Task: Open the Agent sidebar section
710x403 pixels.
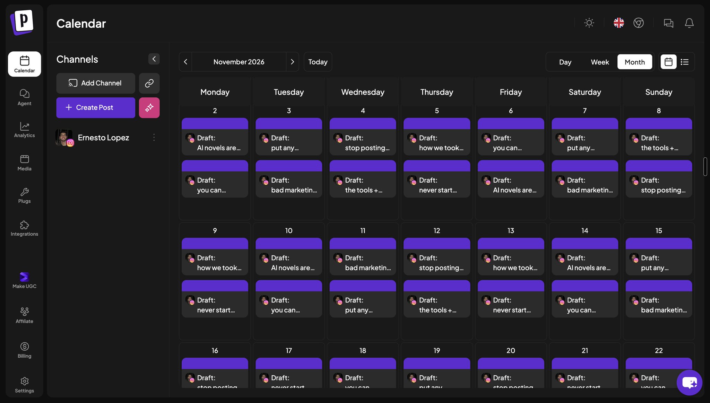Action: [x=24, y=97]
